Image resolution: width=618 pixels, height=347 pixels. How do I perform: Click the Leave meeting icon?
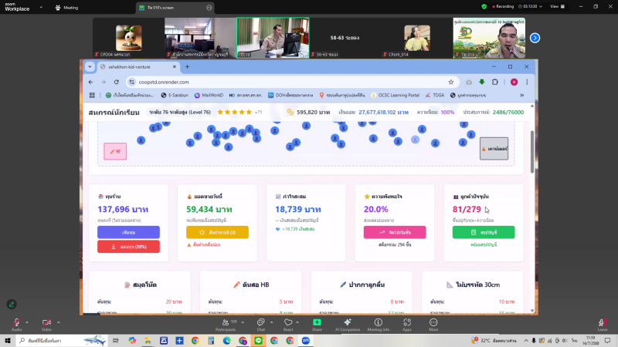click(x=602, y=322)
